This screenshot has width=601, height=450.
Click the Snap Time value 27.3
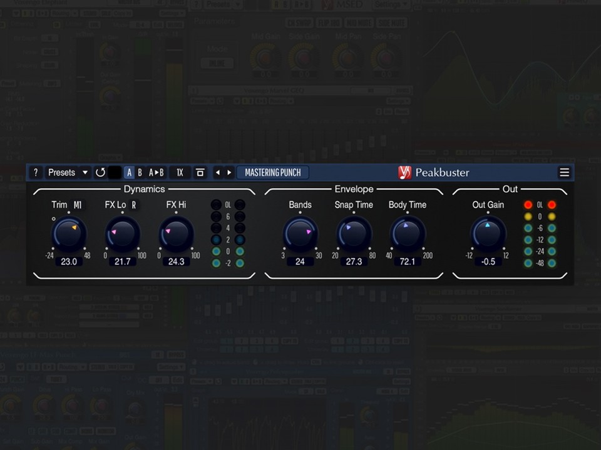click(354, 262)
